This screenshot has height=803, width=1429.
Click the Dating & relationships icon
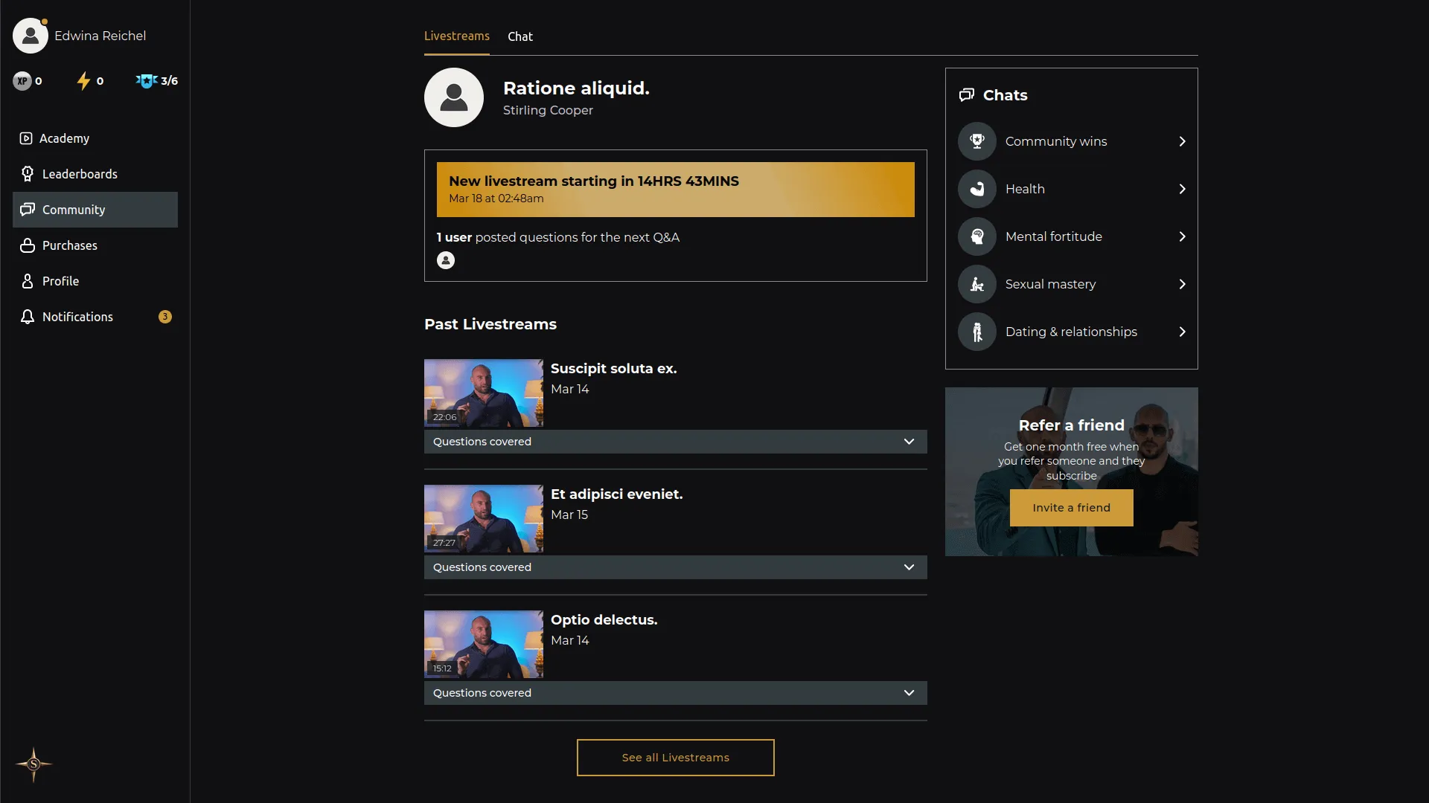click(x=977, y=332)
